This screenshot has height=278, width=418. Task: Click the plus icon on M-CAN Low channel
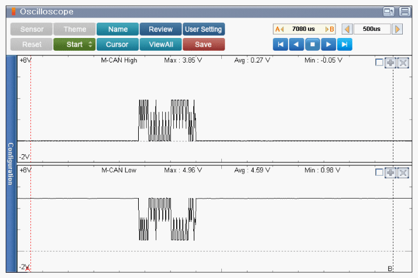tap(390, 172)
